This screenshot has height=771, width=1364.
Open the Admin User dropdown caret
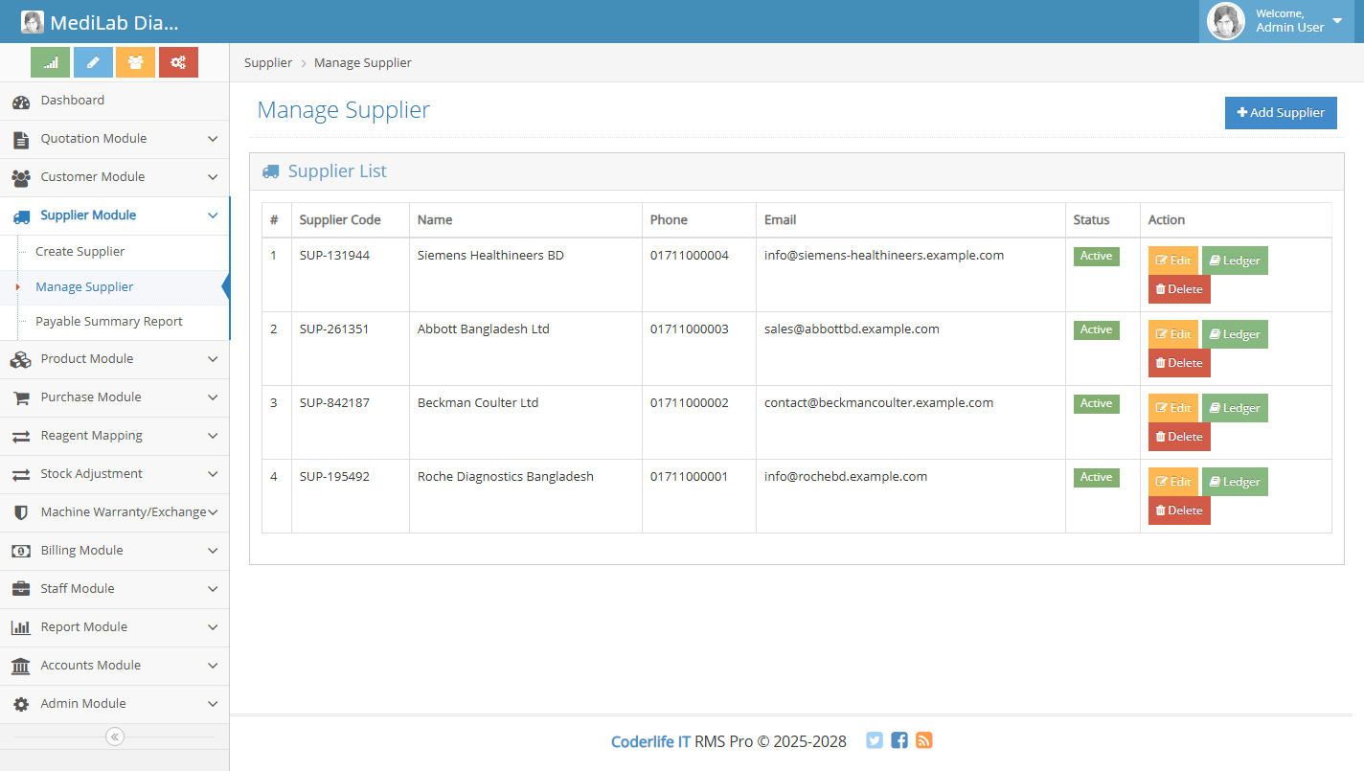[x=1337, y=21]
